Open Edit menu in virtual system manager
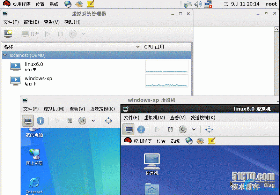Viewport: 280px width, 195px height. pyautogui.click(x=31, y=22)
